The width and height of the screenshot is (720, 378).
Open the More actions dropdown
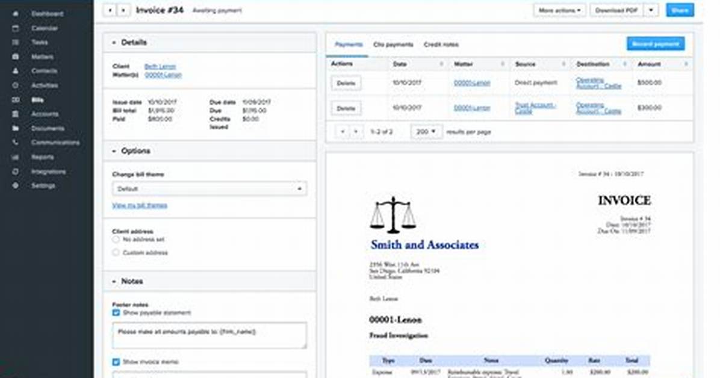[x=559, y=10]
